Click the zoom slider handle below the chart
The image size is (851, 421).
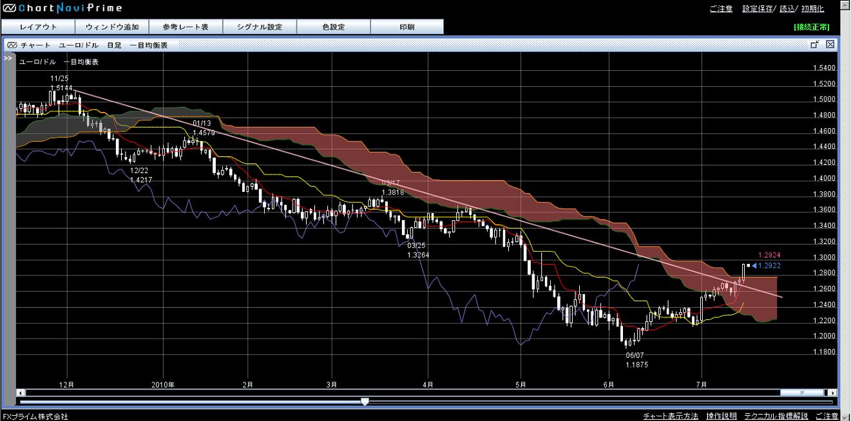[x=365, y=402]
